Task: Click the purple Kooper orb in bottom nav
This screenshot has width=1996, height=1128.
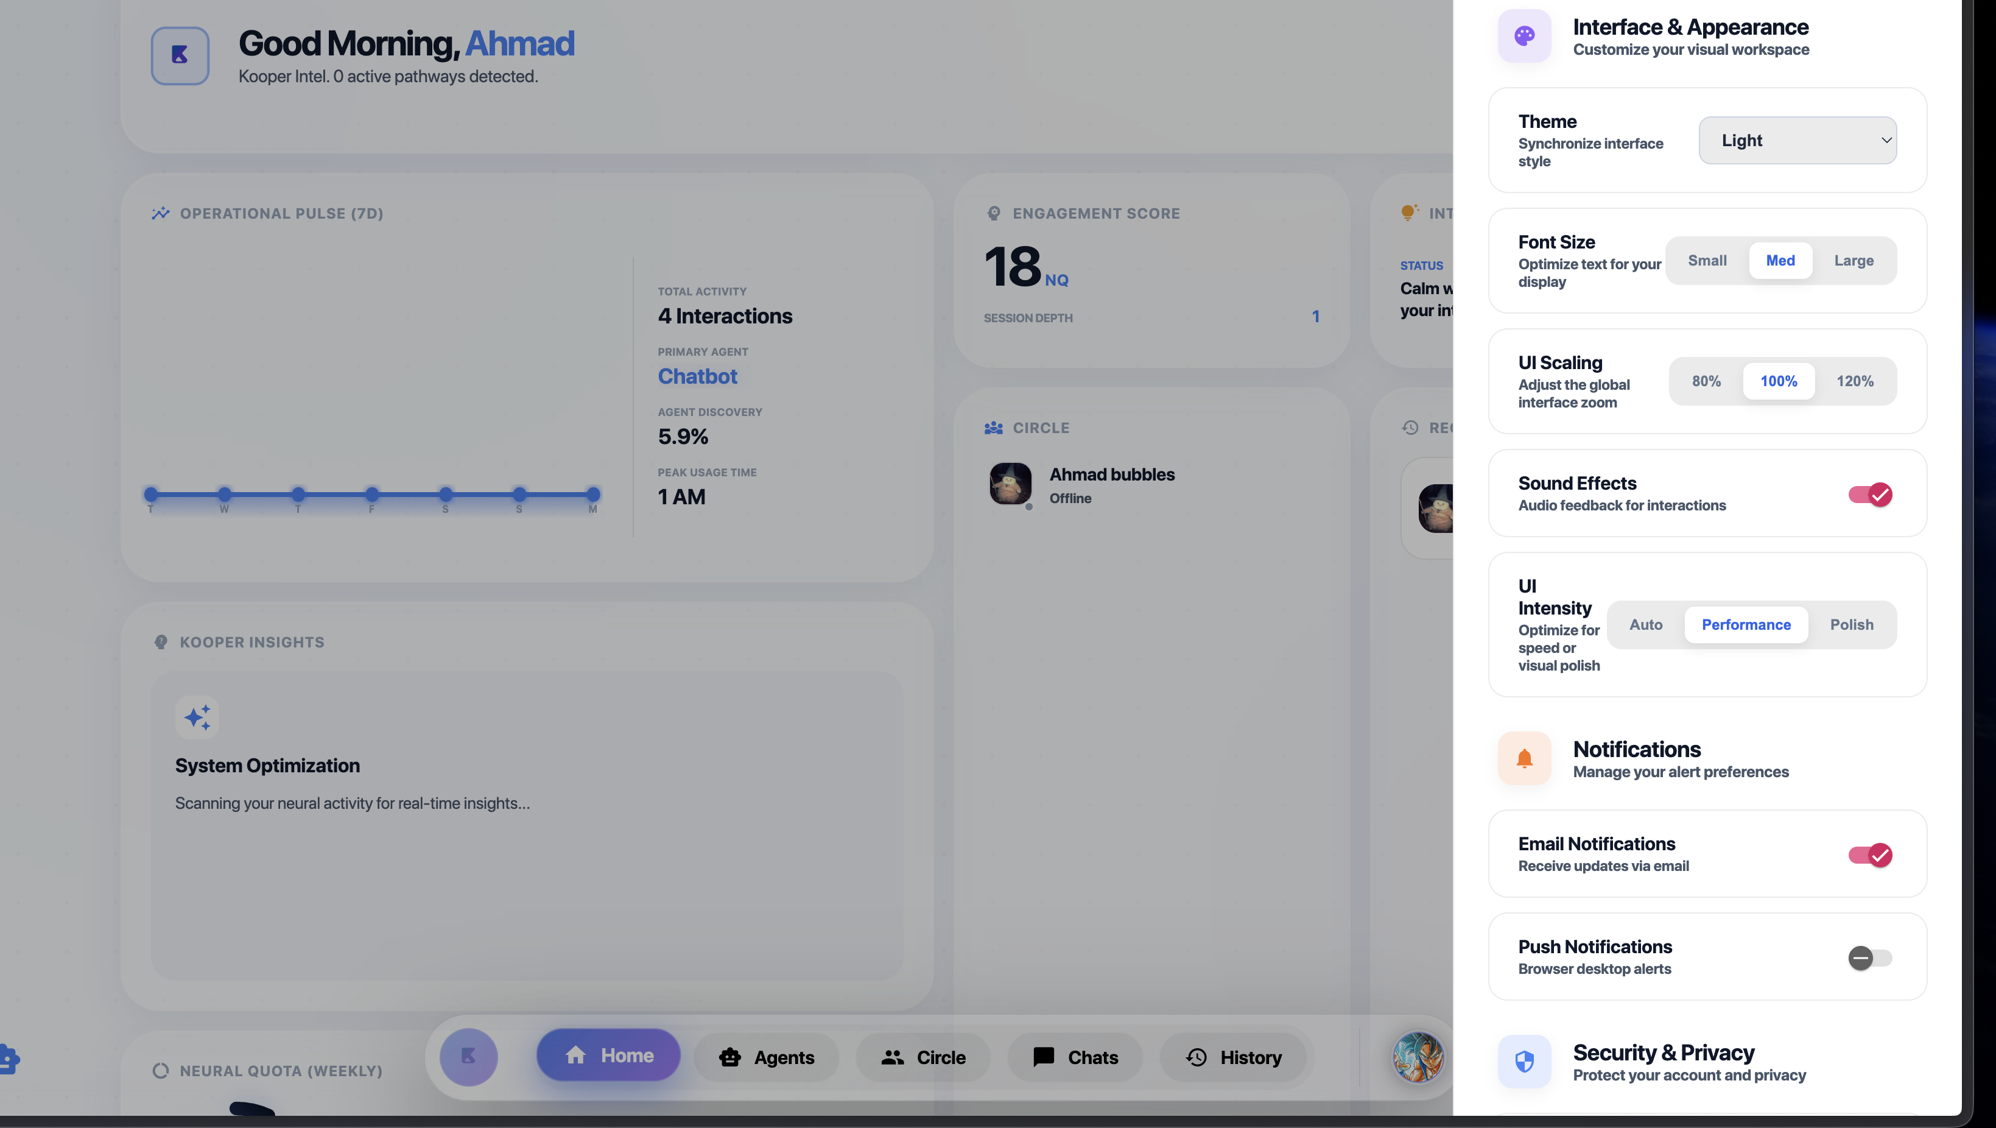Action: tap(469, 1057)
